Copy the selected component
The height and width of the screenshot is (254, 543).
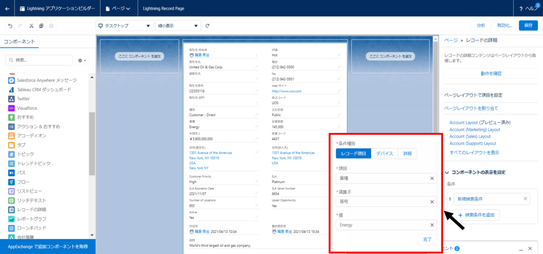(x=41, y=26)
